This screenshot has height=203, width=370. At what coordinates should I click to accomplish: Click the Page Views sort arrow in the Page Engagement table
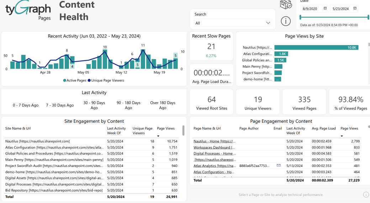[342, 136]
